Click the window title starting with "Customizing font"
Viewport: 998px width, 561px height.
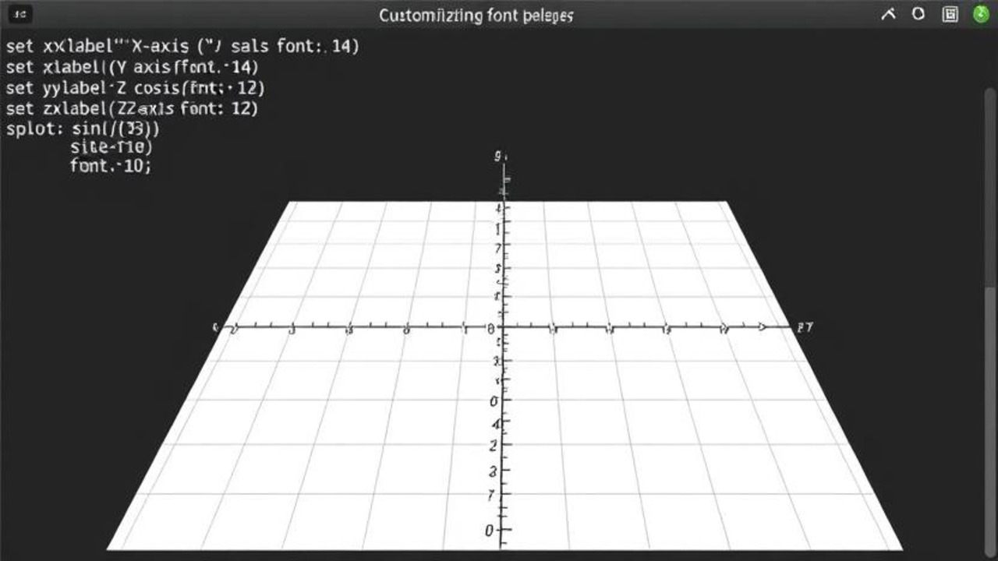point(476,15)
